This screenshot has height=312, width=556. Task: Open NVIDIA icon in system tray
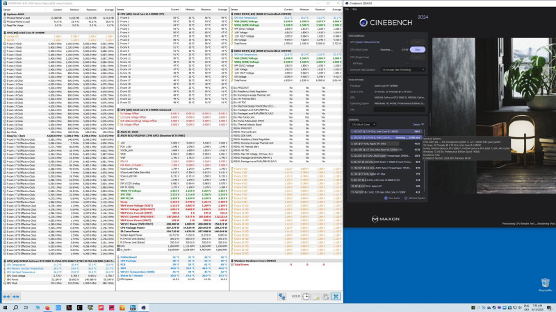click(473, 308)
